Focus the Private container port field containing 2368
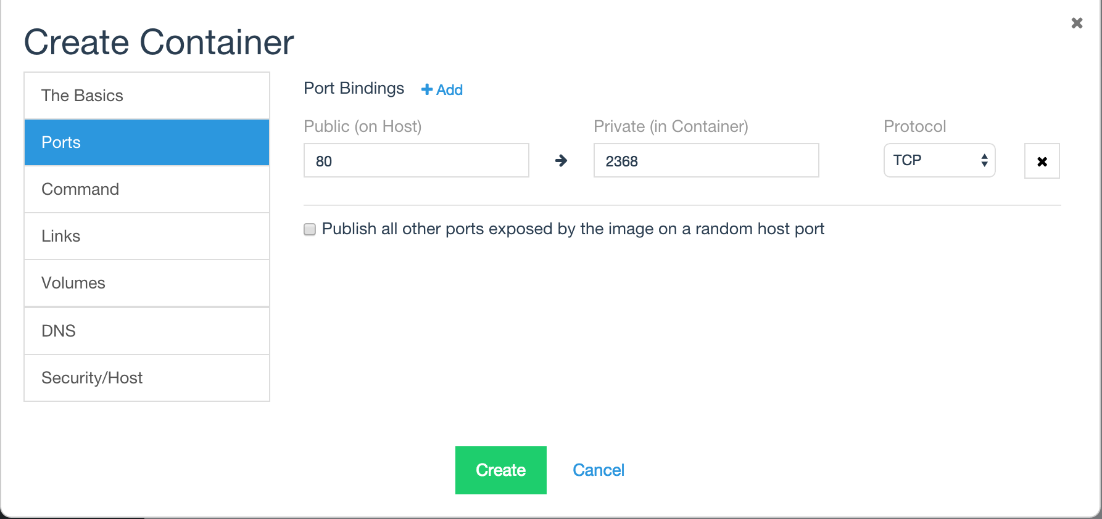 (x=706, y=160)
